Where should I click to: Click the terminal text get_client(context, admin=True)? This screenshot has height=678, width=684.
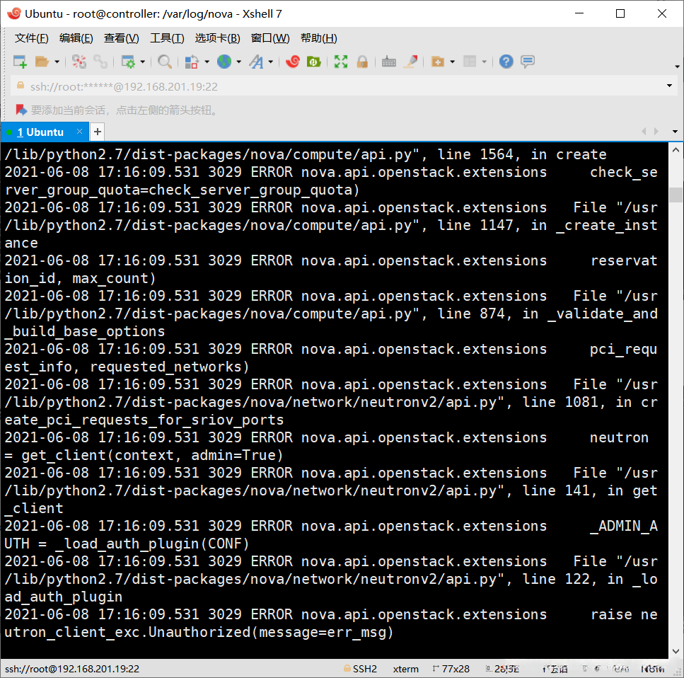152,455
